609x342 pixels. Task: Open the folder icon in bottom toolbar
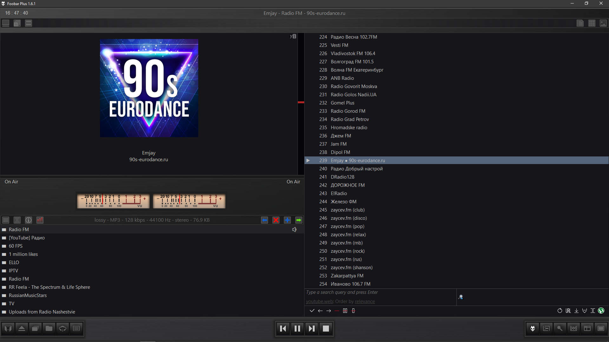coord(49,328)
